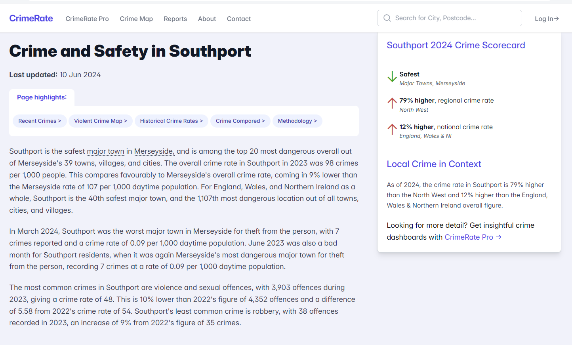The width and height of the screenshot is (572, 345).
Task: Click the 'North West' subtitle
Action: [x=414, y=110]
